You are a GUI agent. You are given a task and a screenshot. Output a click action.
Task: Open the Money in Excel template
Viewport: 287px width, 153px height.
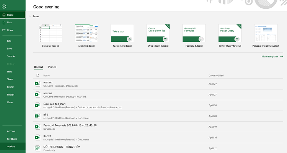(86, 36)
